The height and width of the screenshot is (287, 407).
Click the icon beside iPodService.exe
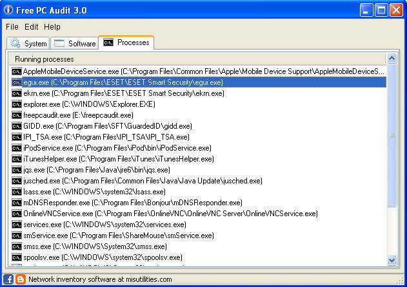(x=17, y=148)
